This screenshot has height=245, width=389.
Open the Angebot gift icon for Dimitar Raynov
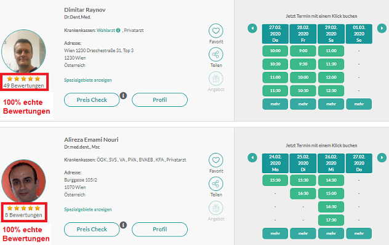[216, 79]
